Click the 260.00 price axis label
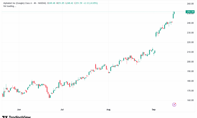 pyautogui.click(x=190, y=4)
